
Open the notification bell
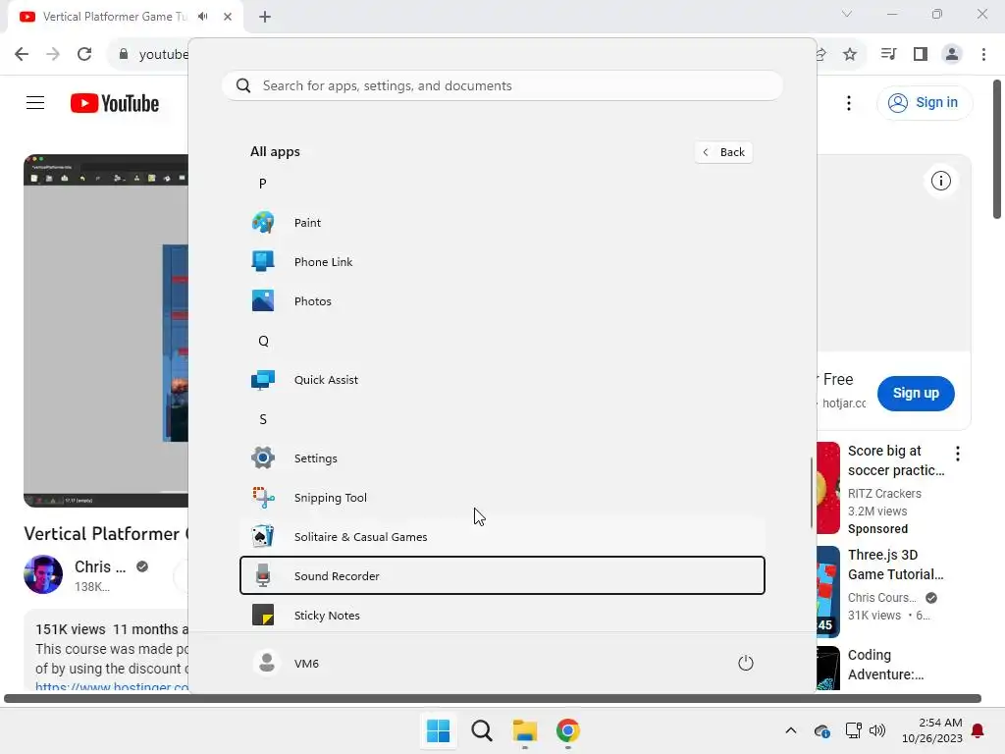pyautogui.click(x=979, y=730)
